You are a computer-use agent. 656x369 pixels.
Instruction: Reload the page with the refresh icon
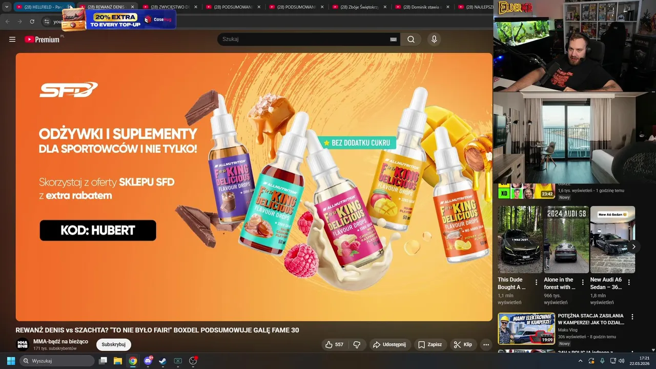click(x=32, y=22)
